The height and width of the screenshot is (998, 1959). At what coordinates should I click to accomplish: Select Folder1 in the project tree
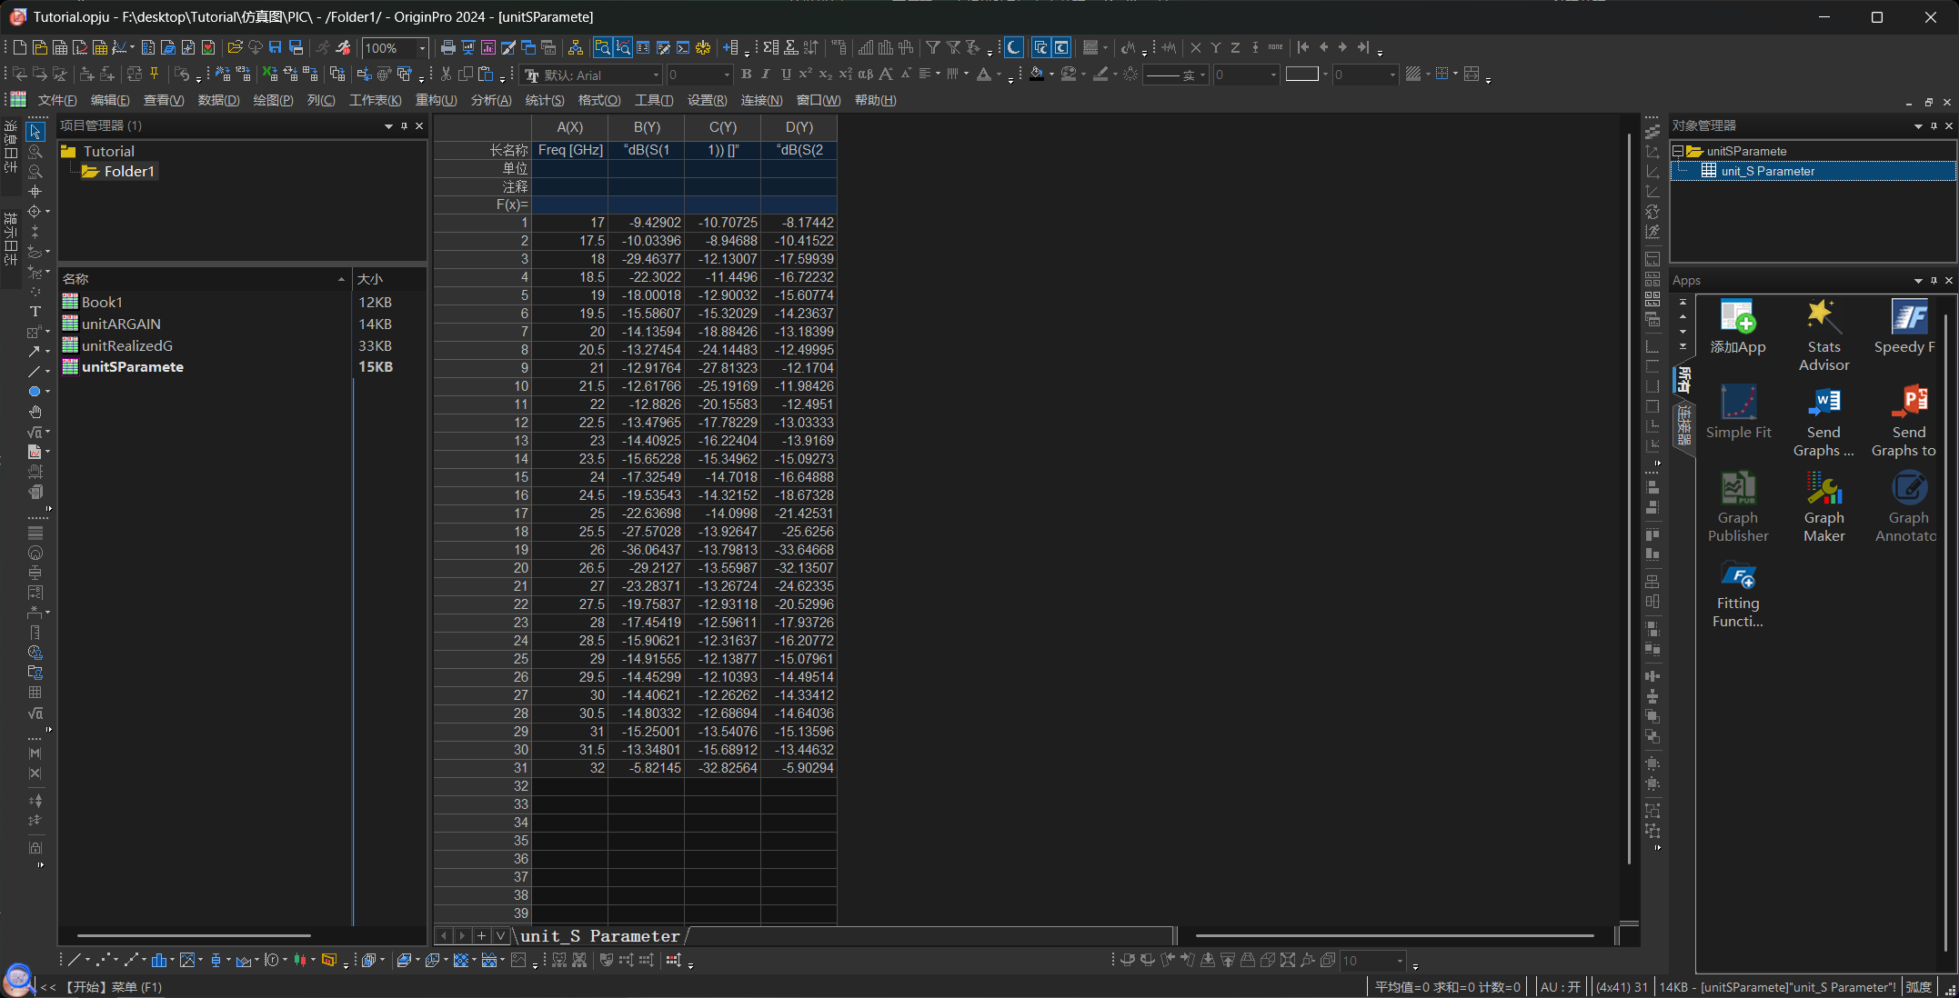click(128, 171)
